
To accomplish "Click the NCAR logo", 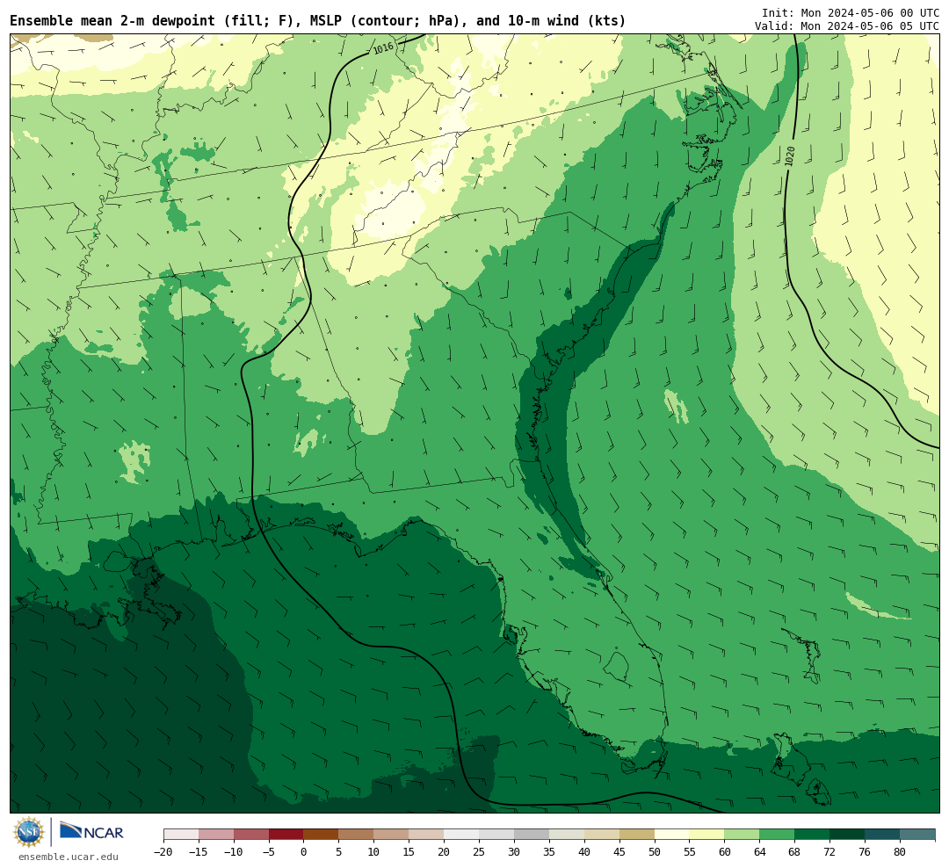I will click(x=91, y=832).
